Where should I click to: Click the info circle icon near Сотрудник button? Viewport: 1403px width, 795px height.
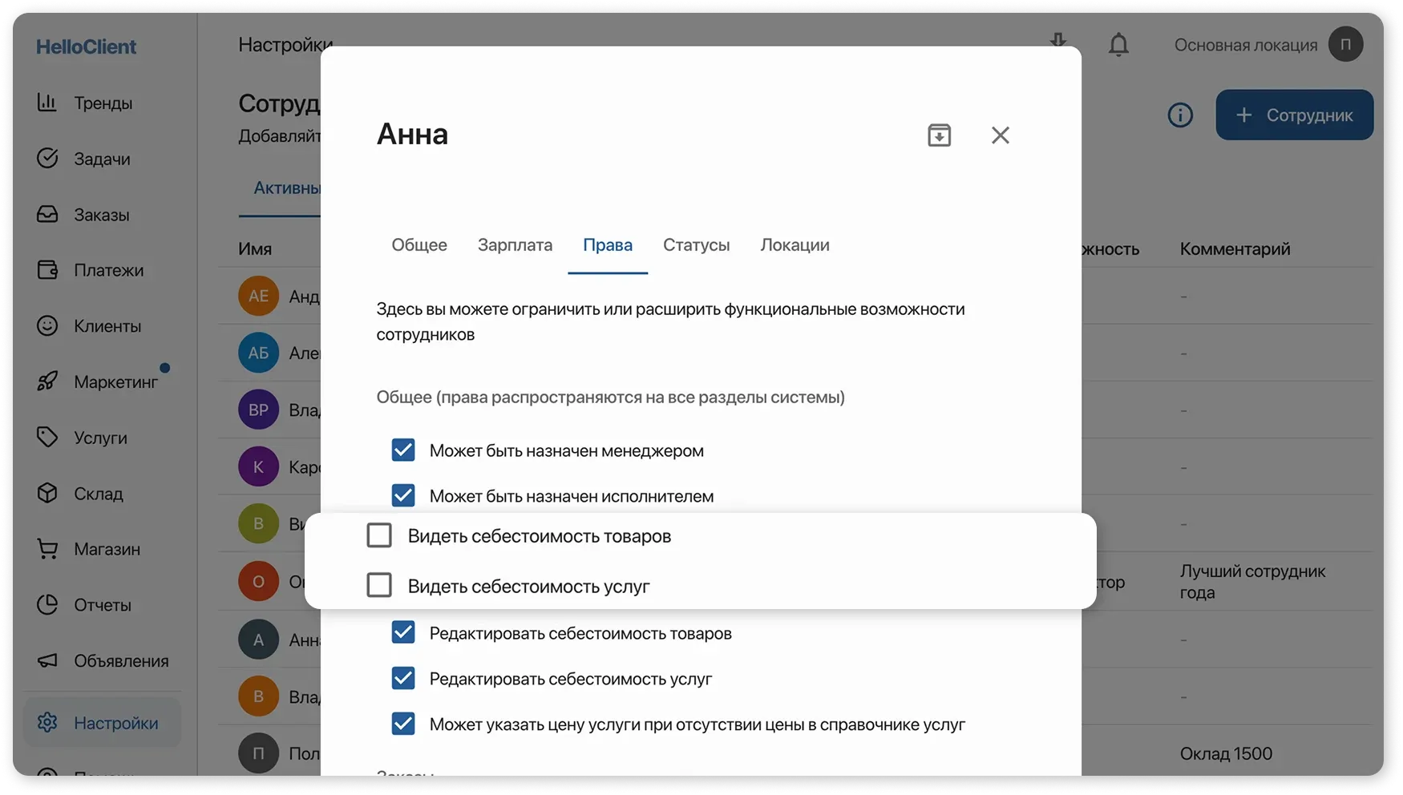(1180, 115)
